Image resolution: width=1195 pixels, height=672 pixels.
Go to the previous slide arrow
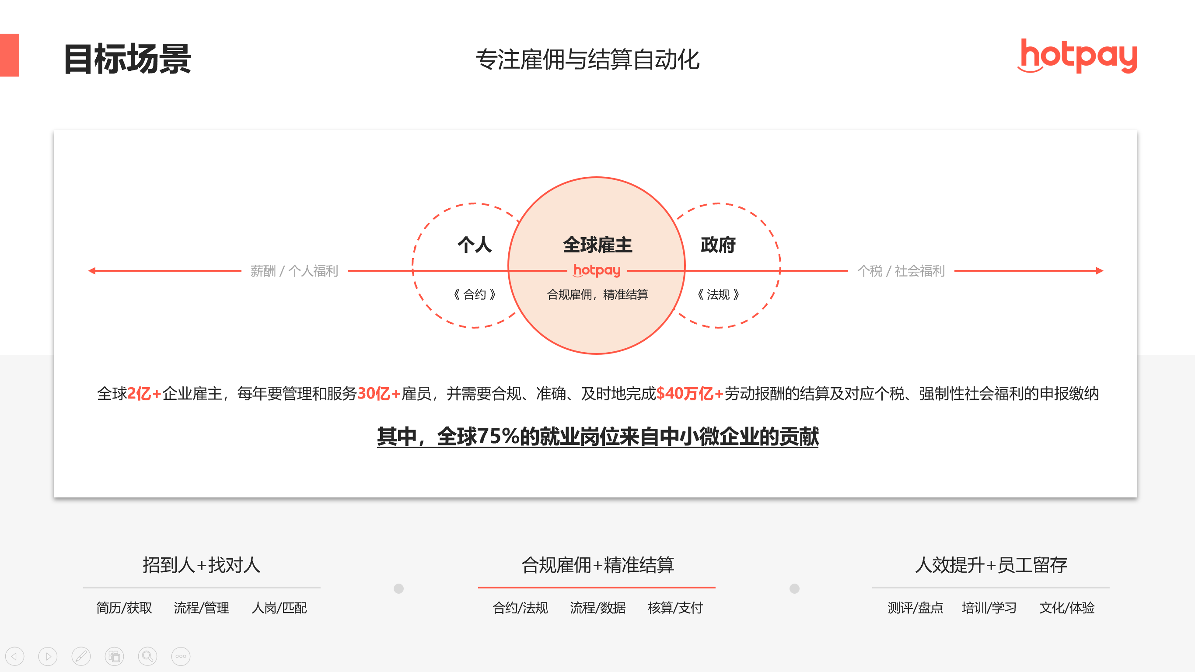14,656
